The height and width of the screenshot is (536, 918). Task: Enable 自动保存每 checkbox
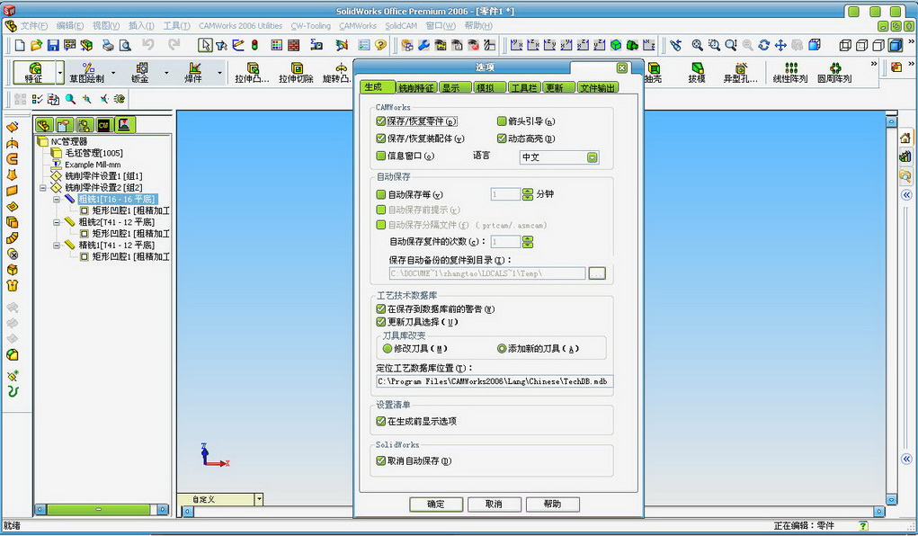381,194
